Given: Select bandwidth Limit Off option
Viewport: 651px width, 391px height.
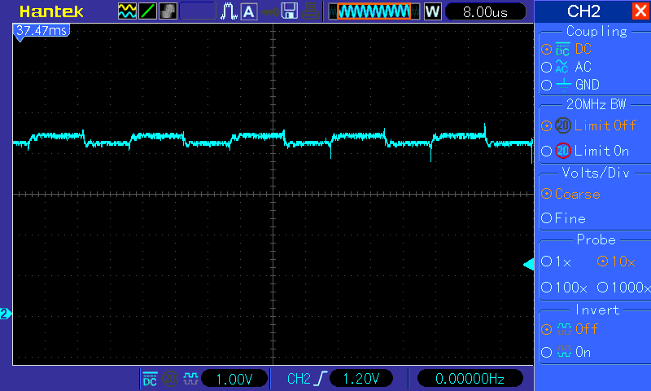Looking at the screenshot, I should click(588, 125).
